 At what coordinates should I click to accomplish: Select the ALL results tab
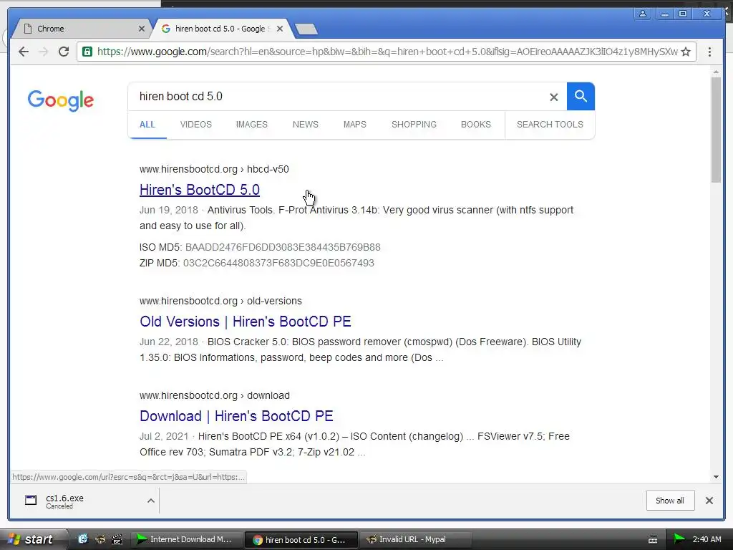coord(147,125)
